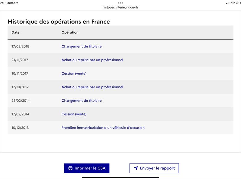241x180 pixels.
Task: Print the CSA with Imprimer le CSA
Action: tap(87, 168)
